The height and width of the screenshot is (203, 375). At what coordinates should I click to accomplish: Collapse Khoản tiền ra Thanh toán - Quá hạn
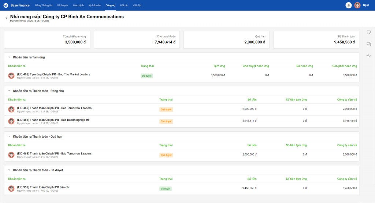(x=9, y=137)
